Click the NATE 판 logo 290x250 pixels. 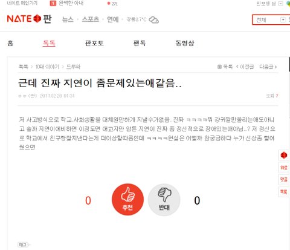(x=29, y=19)
